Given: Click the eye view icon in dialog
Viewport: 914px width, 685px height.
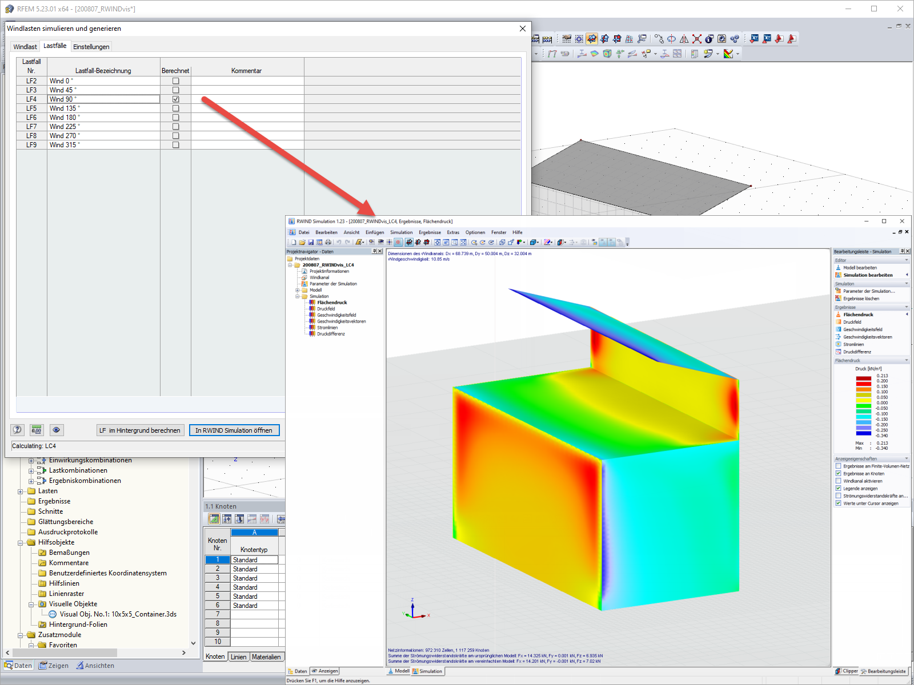Looking at the screenshot, I should pyautogui.click(x=56, y=430).
